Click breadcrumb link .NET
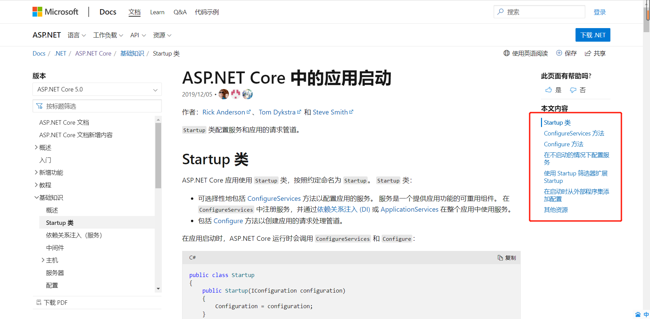Viewport: 650px width, 319px height. pos(60,54)
